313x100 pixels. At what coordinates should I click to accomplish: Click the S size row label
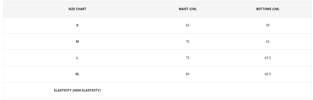77,25
